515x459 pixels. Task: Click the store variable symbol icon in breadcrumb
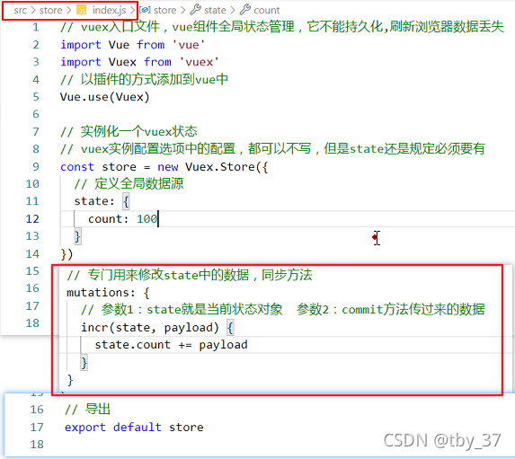click(x=145, y=10)
